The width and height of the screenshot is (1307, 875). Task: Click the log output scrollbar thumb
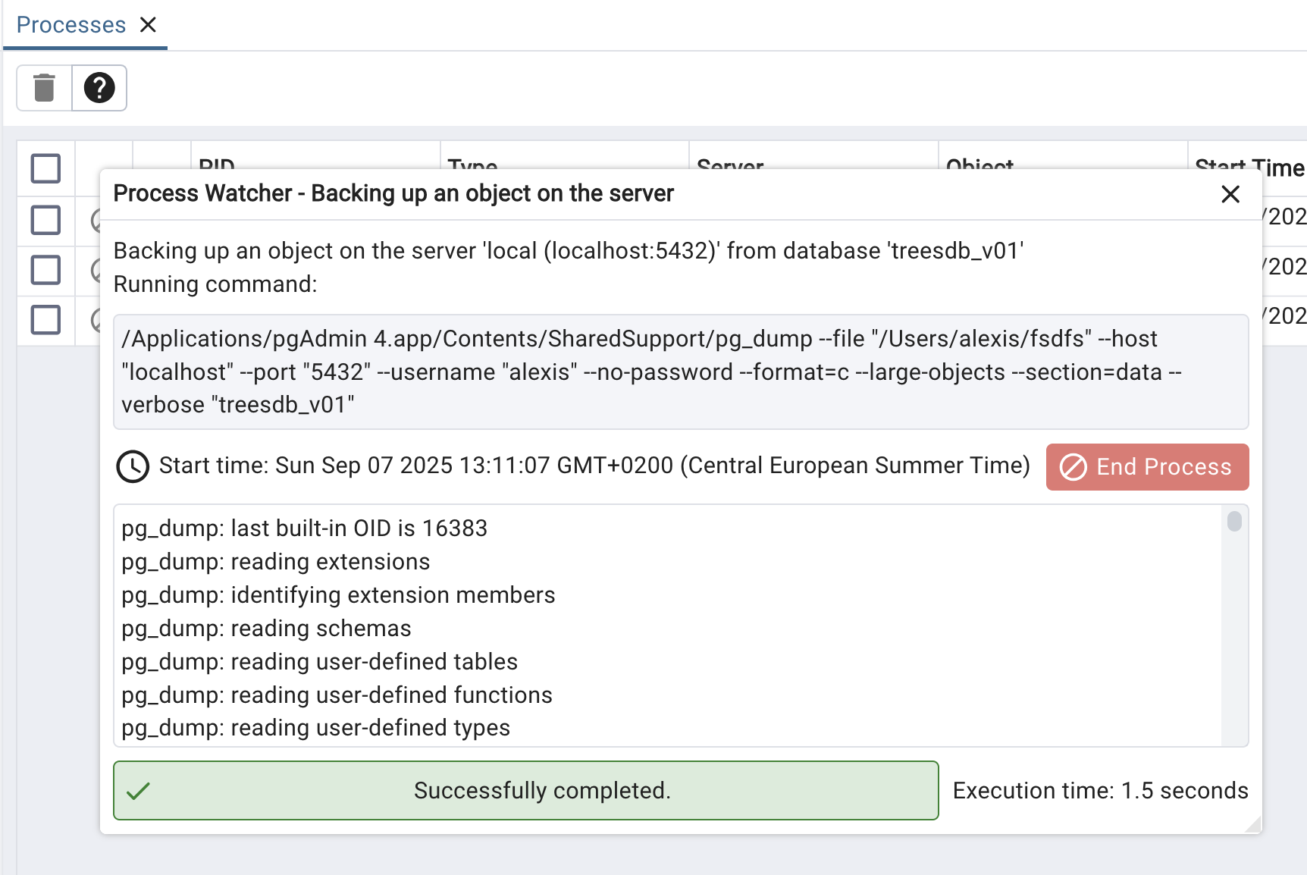coord(1234,522)
